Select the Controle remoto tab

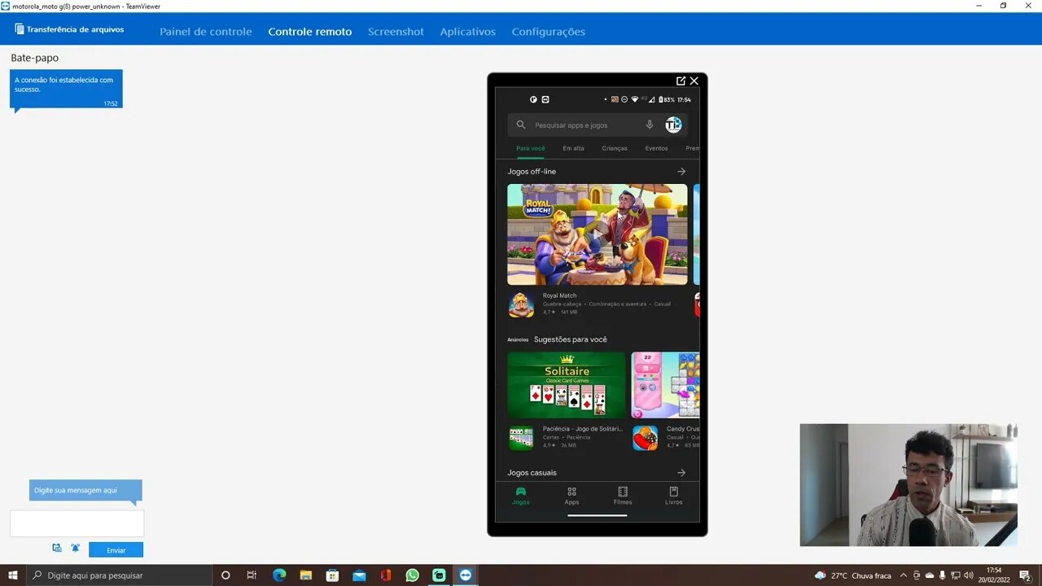(x=310, y=32)
